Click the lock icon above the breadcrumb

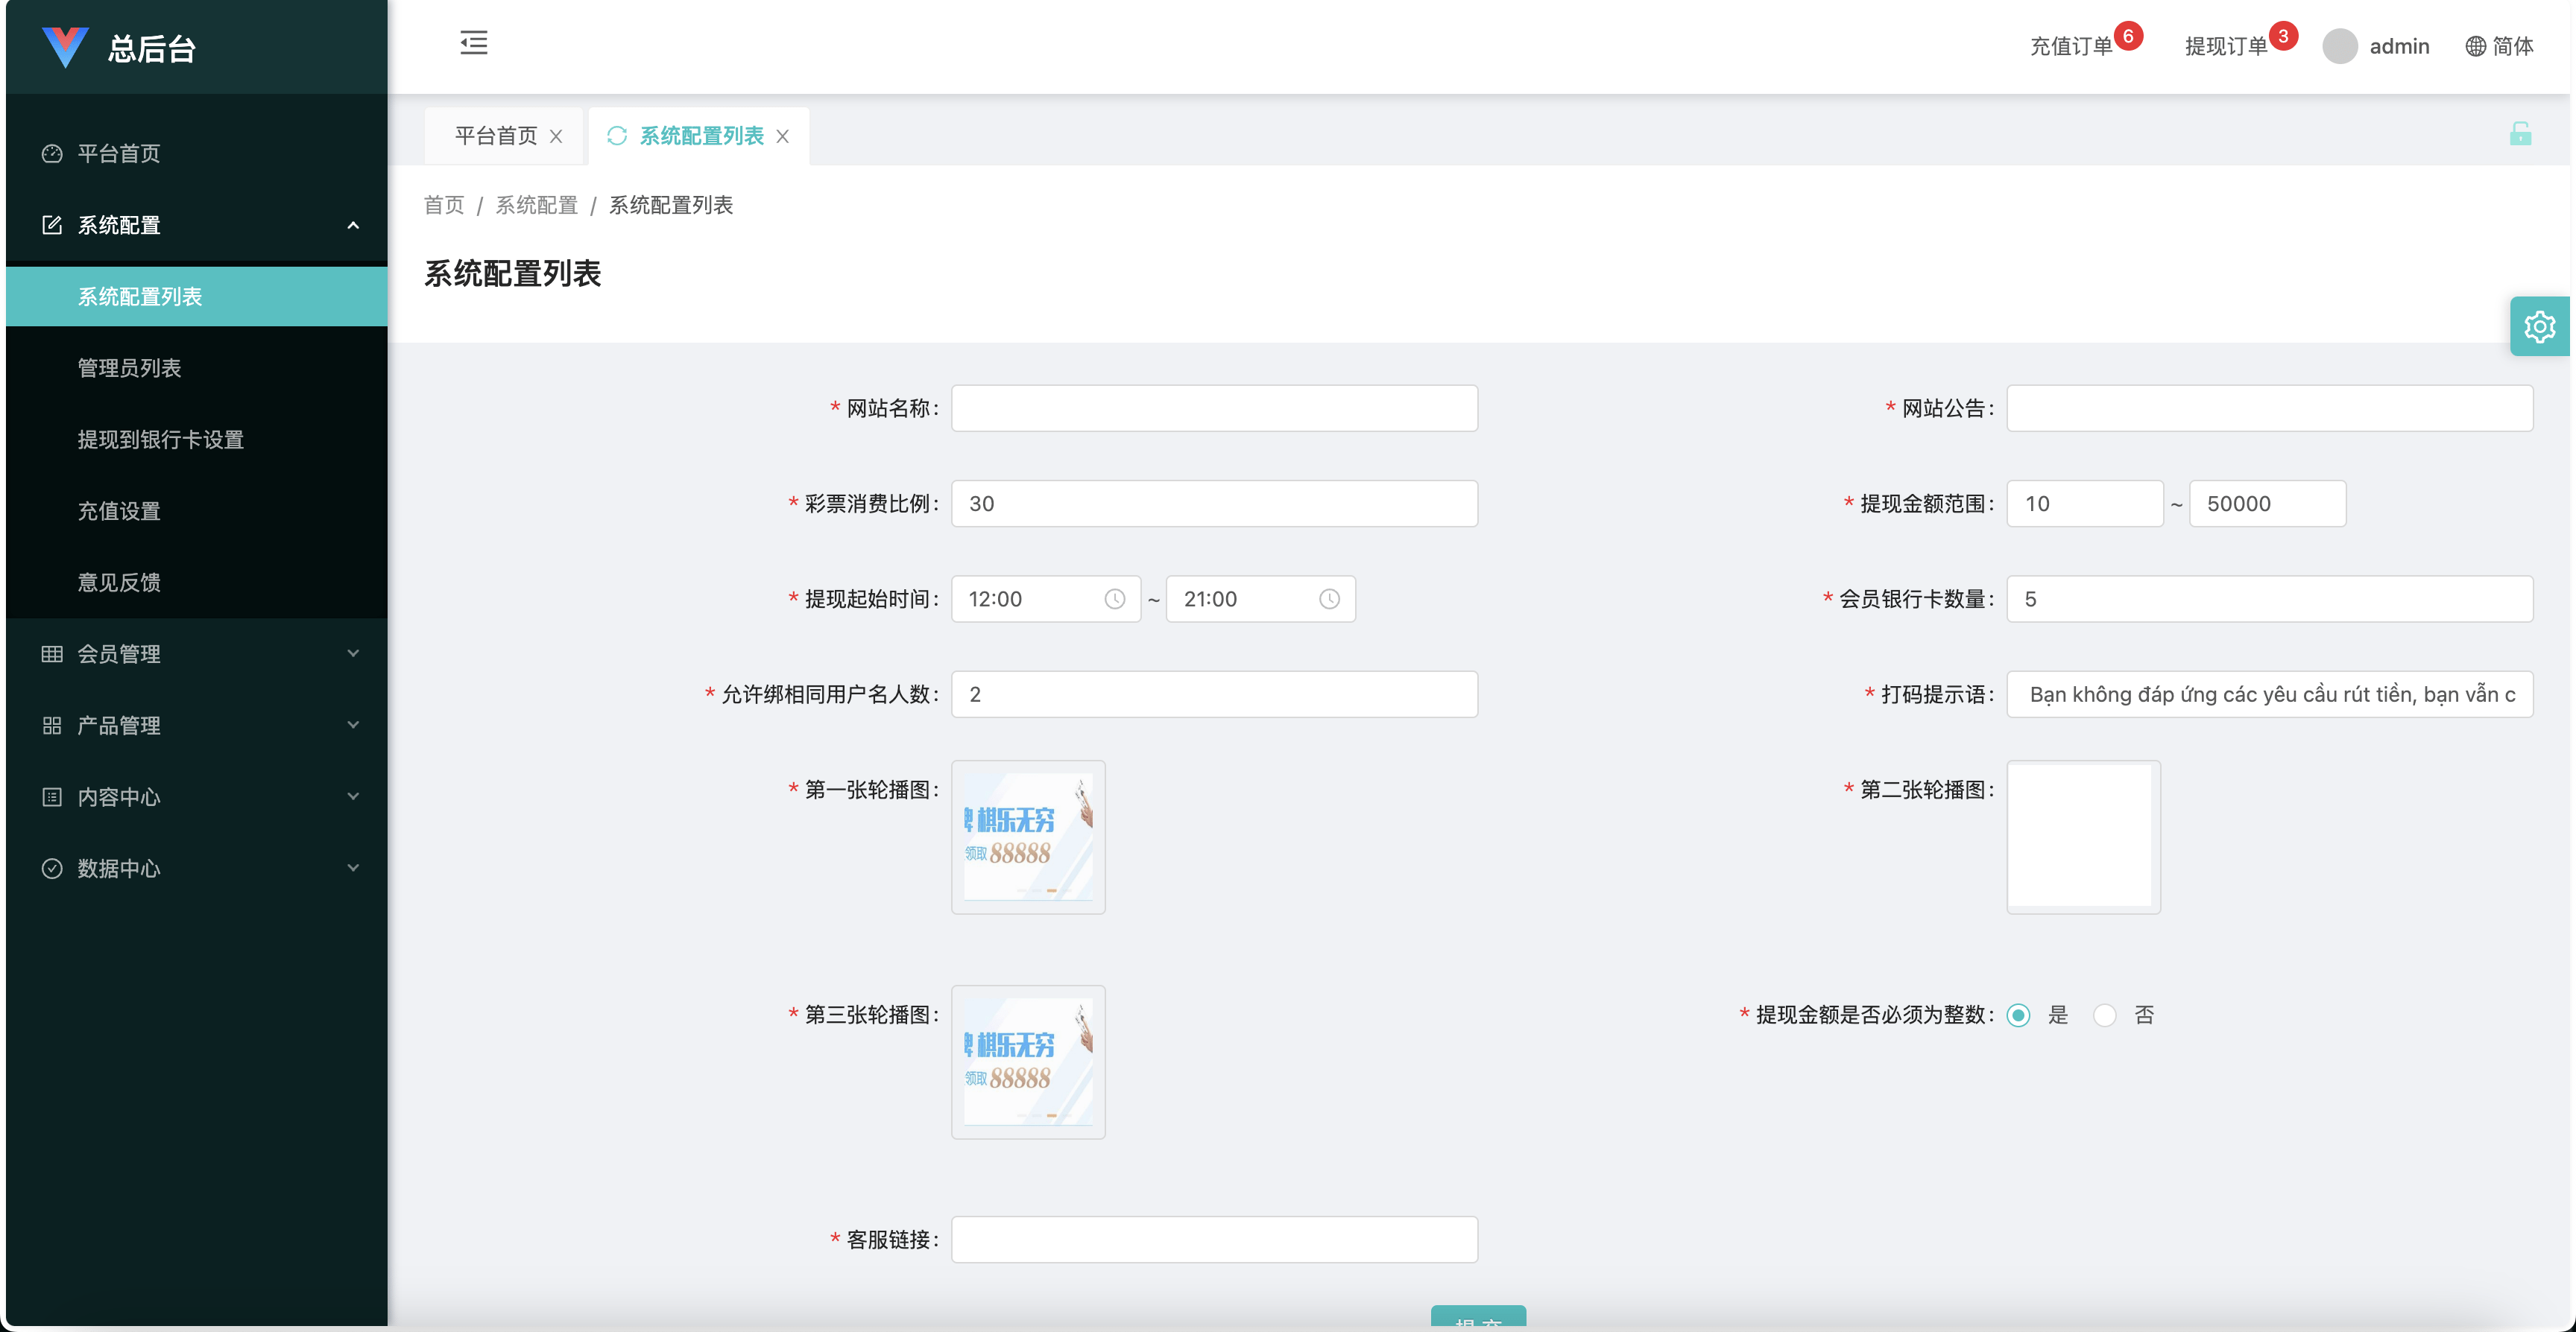(x=2521, y=133)
